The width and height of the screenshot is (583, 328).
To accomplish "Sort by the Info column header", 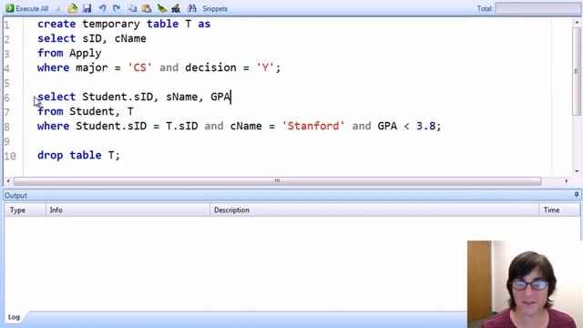I will [128, 210].
